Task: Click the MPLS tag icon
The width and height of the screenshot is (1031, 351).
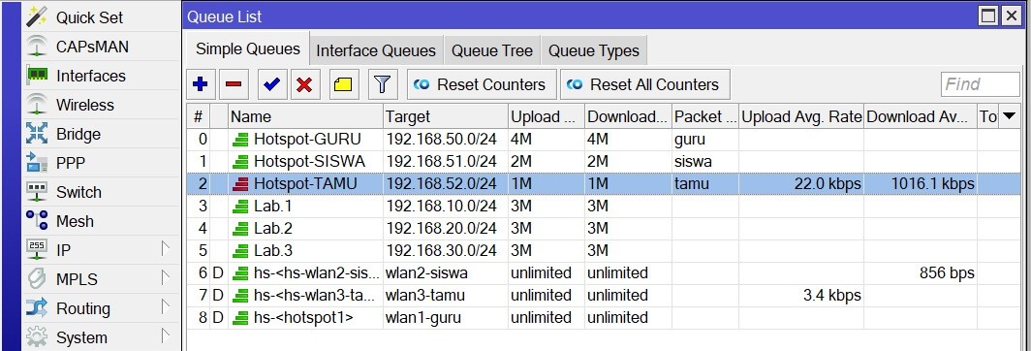Action: 37,278
